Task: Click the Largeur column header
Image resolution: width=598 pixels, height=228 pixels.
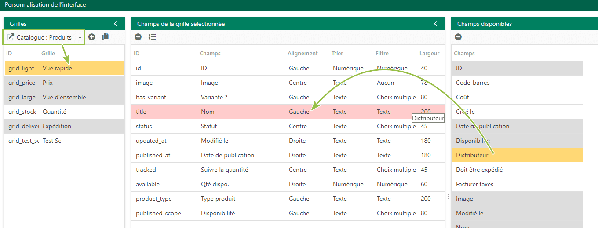Action: (429, 54)
